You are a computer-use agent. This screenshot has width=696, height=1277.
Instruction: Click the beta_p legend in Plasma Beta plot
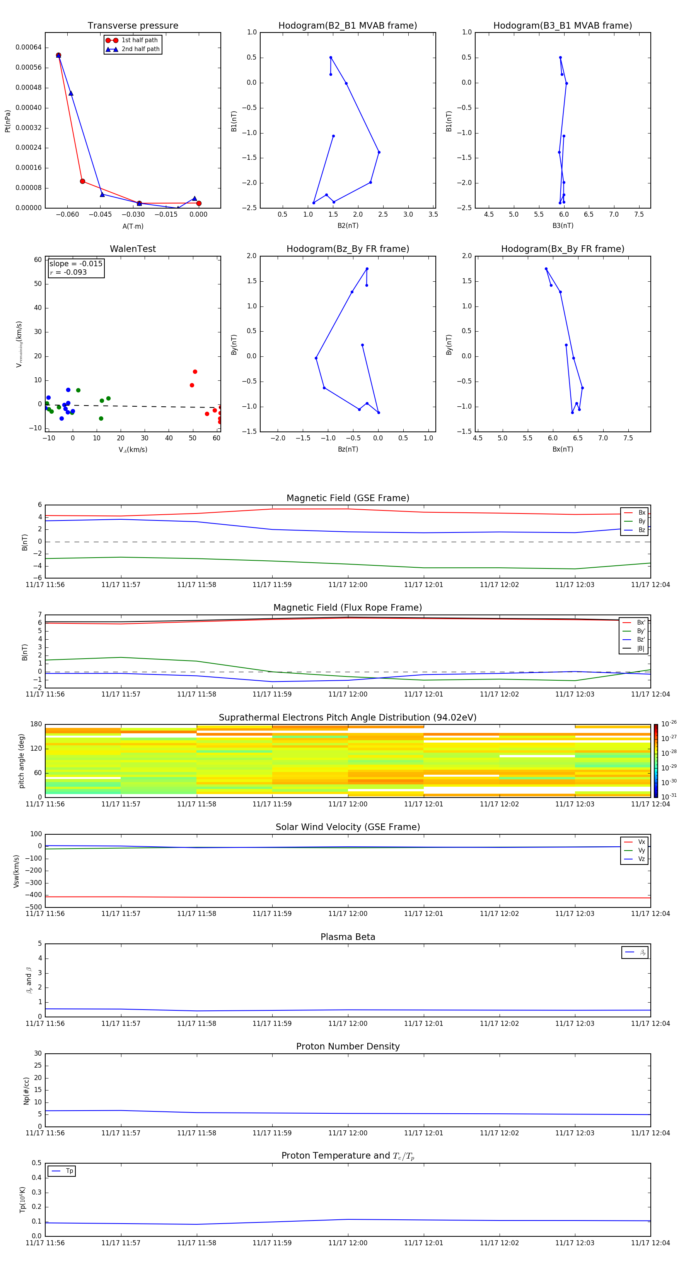[635, 952]
